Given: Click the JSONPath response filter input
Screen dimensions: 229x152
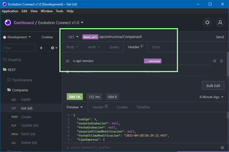Looking at the screenshot, I should (x=142, y=147).
